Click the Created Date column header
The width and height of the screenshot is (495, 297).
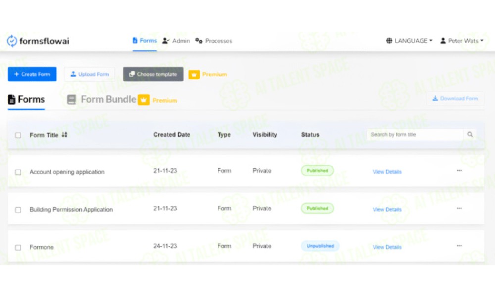[x=172, y=135]
